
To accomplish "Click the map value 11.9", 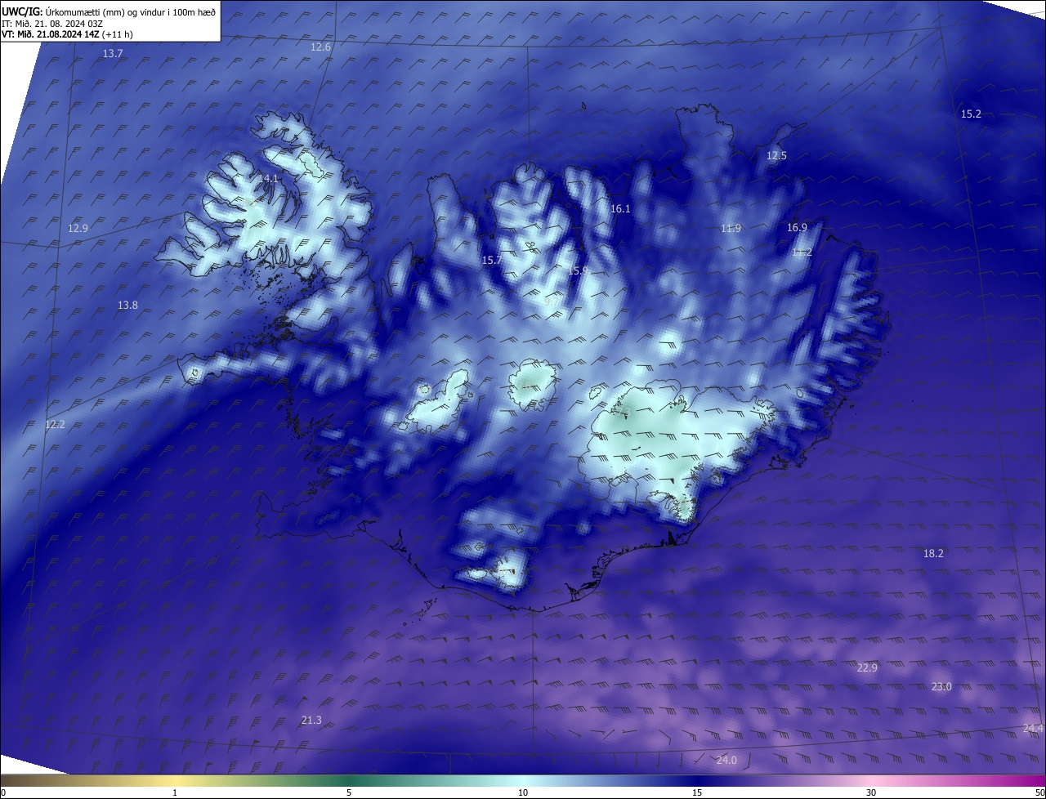I will point(731,229).
